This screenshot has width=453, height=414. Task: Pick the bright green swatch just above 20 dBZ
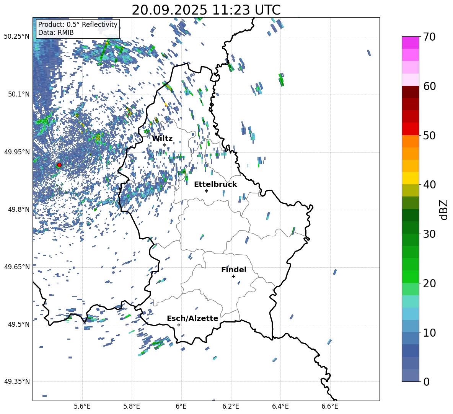coord(410,277)
